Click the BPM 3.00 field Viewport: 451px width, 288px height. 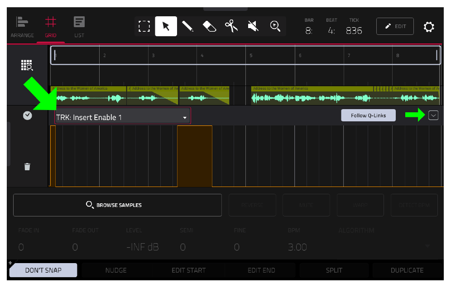click(297, 247)
